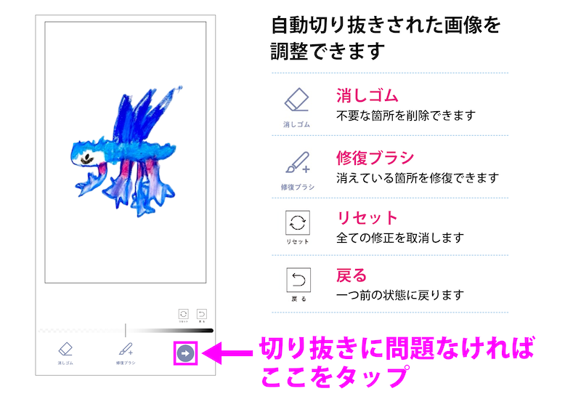Click the title 自動切り抜きされた画像を調整できます
This screenshot has width=581, height=399.
[386, 38]
